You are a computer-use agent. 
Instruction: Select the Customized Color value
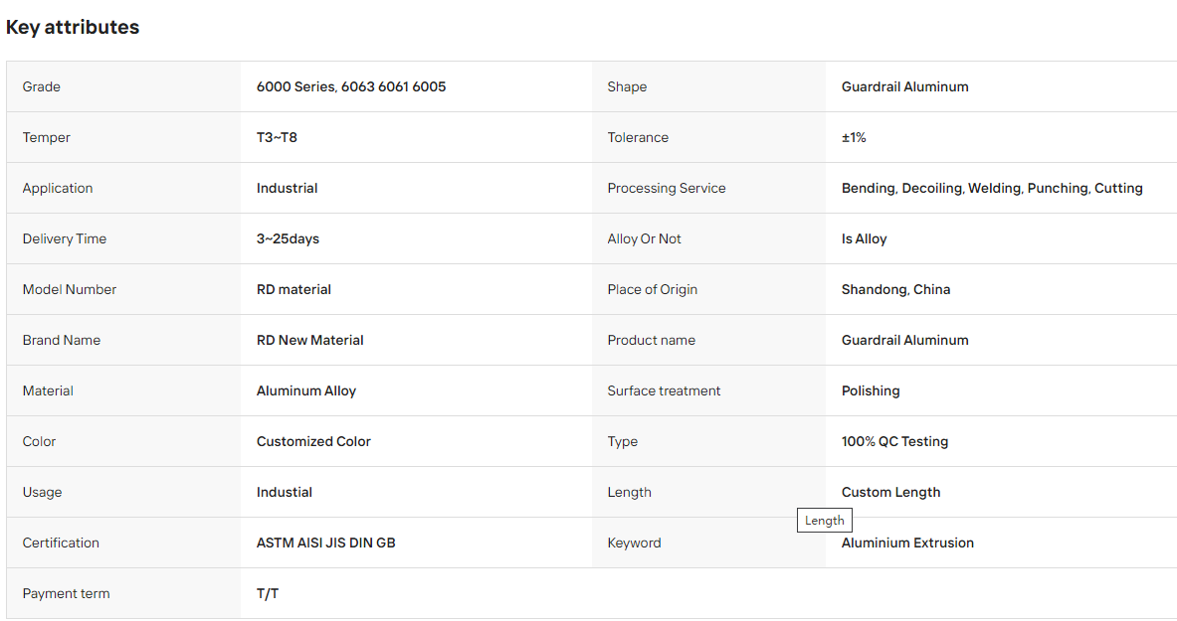coord(313,441)
